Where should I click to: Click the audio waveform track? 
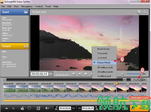(75, 96)
